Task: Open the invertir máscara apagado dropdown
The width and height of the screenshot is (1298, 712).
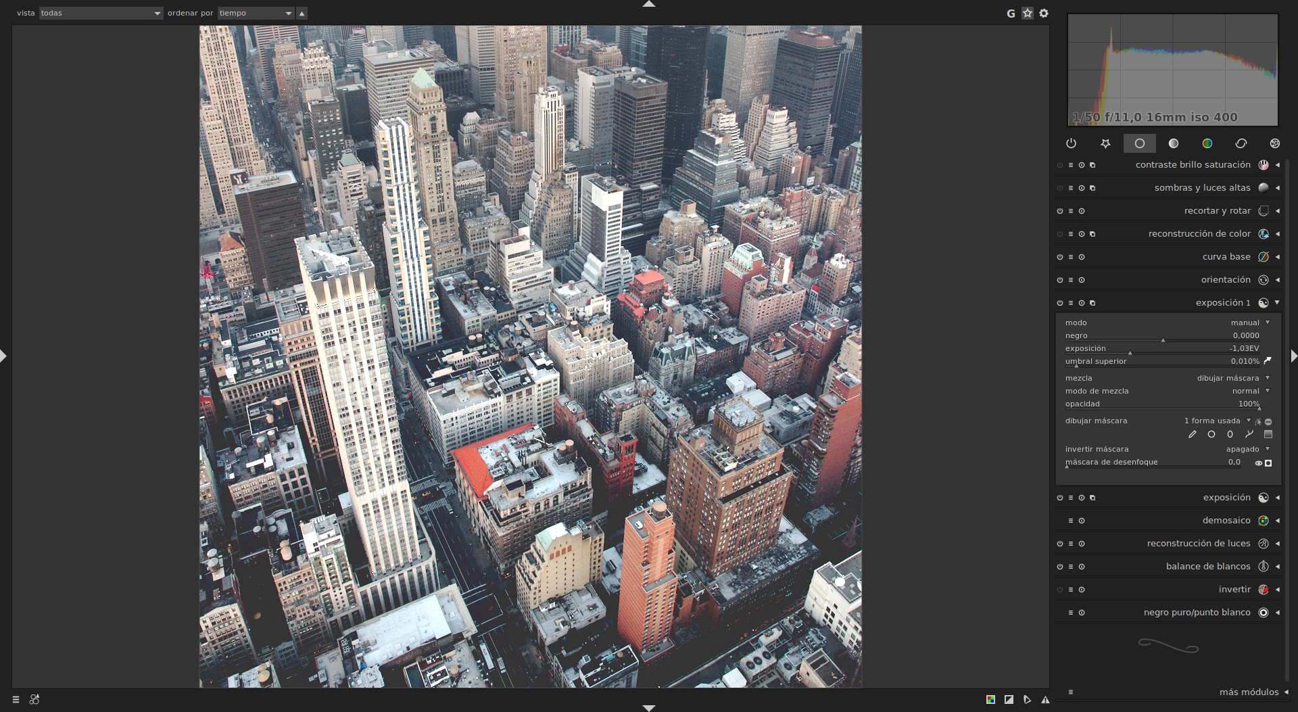Action: click(x=1168, y=449)
